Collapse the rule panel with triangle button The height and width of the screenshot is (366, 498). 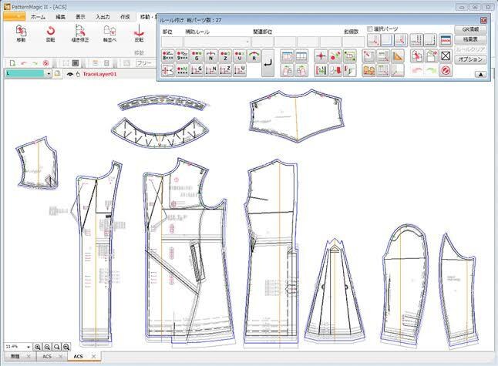pyautogui.click(x=481, y=74)
